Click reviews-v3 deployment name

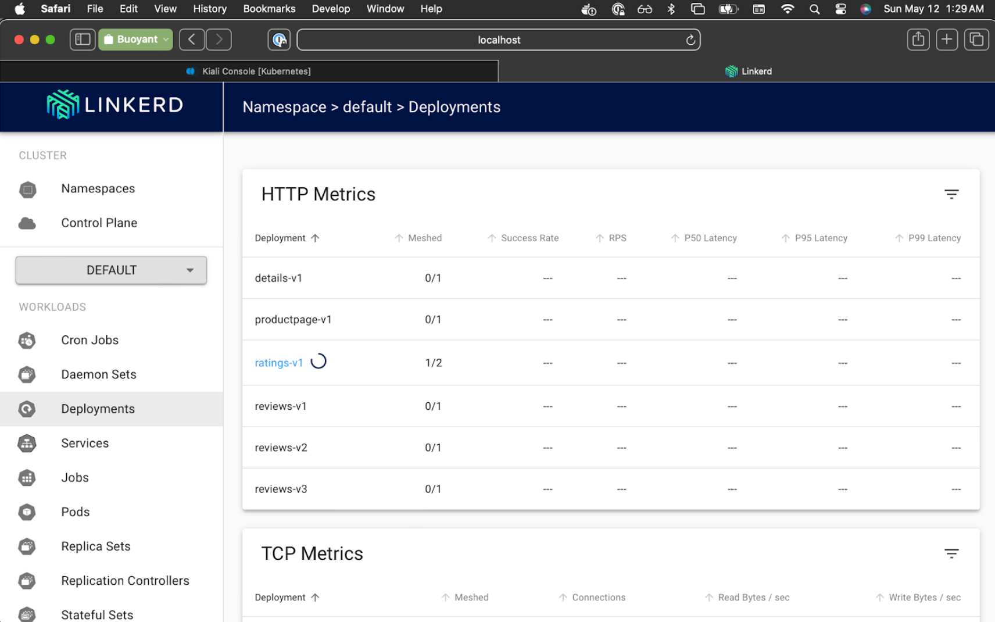[281, 489]
